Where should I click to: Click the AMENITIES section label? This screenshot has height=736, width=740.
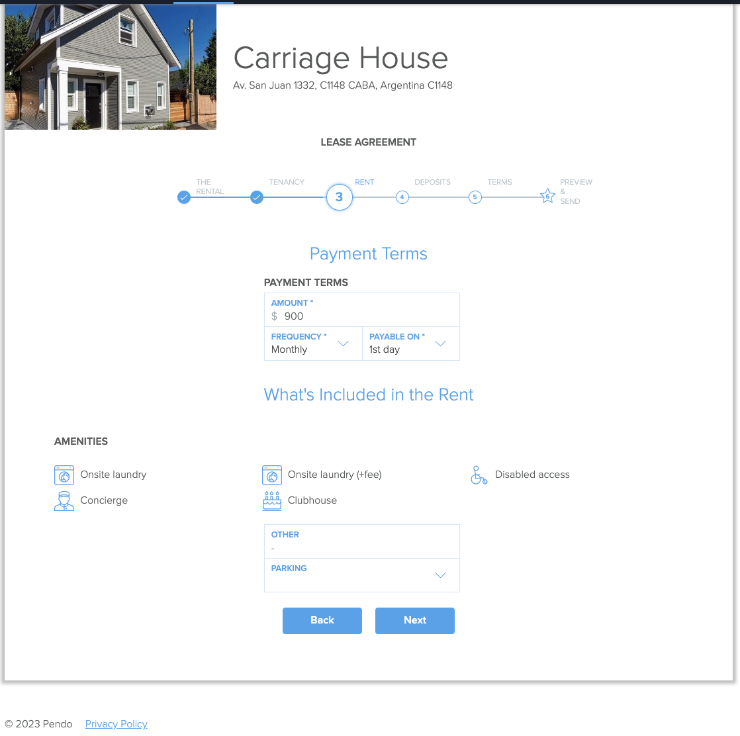[x=81, y=441]
